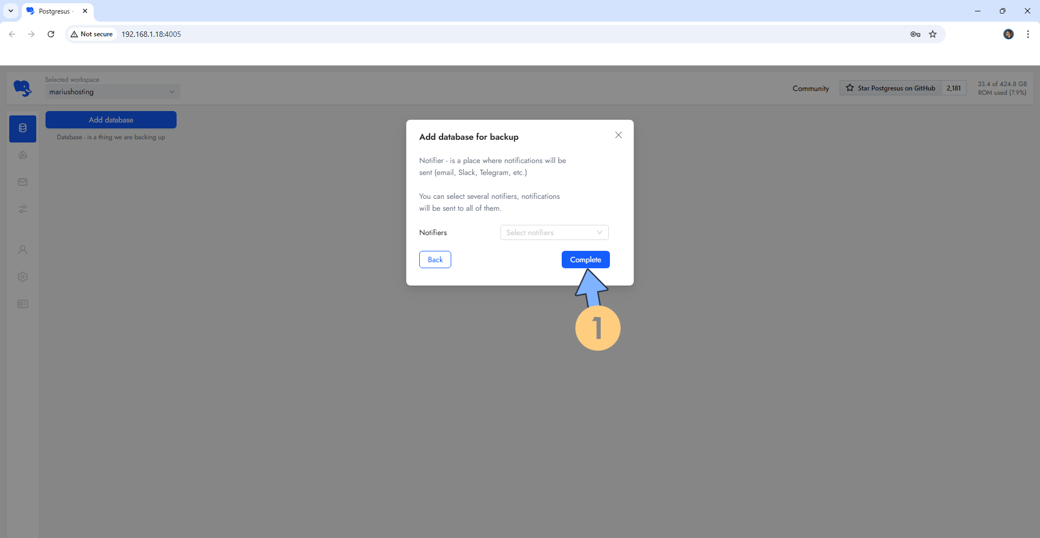This screenshot has height=538, width=1040.
Task: Click Star Postgresus on GitHub
Action: click(x=890, y=88)
